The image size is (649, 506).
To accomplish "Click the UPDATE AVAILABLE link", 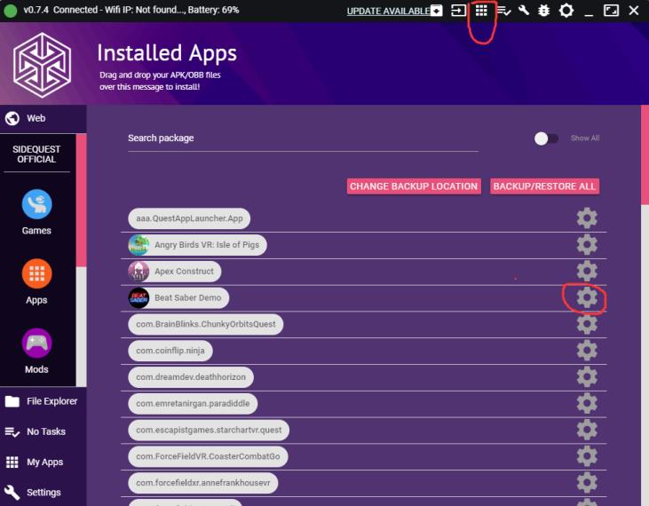I will (388, 11).
